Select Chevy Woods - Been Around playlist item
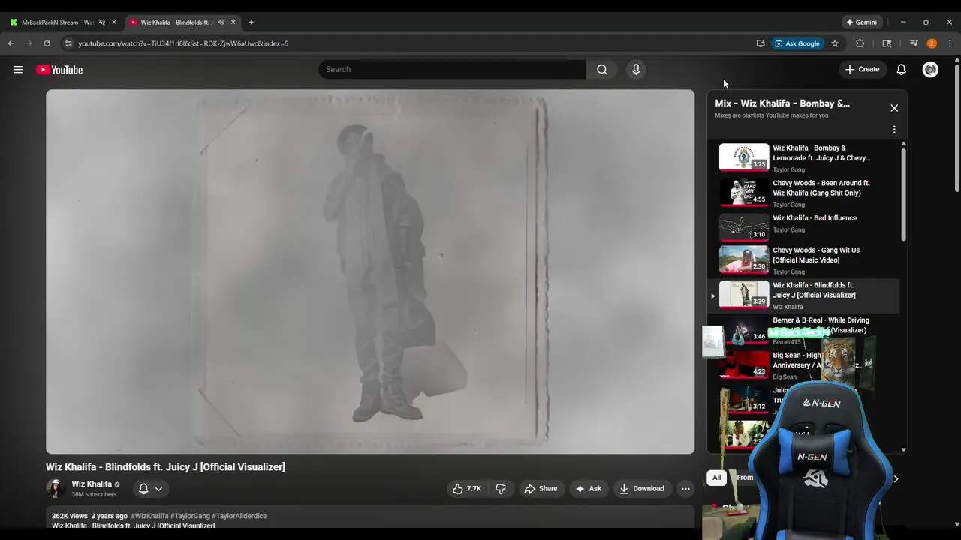The width and height of the screenshot is (961, 540). click(x=804, y=193)
